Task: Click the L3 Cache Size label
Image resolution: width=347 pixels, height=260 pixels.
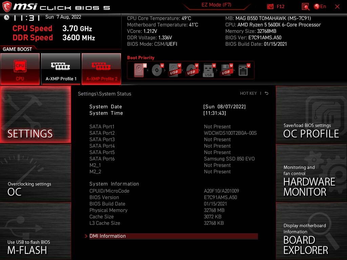Action: pos(105,223)
